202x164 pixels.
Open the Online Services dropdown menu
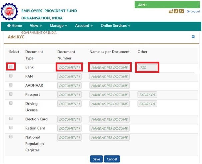click(115, 26)
